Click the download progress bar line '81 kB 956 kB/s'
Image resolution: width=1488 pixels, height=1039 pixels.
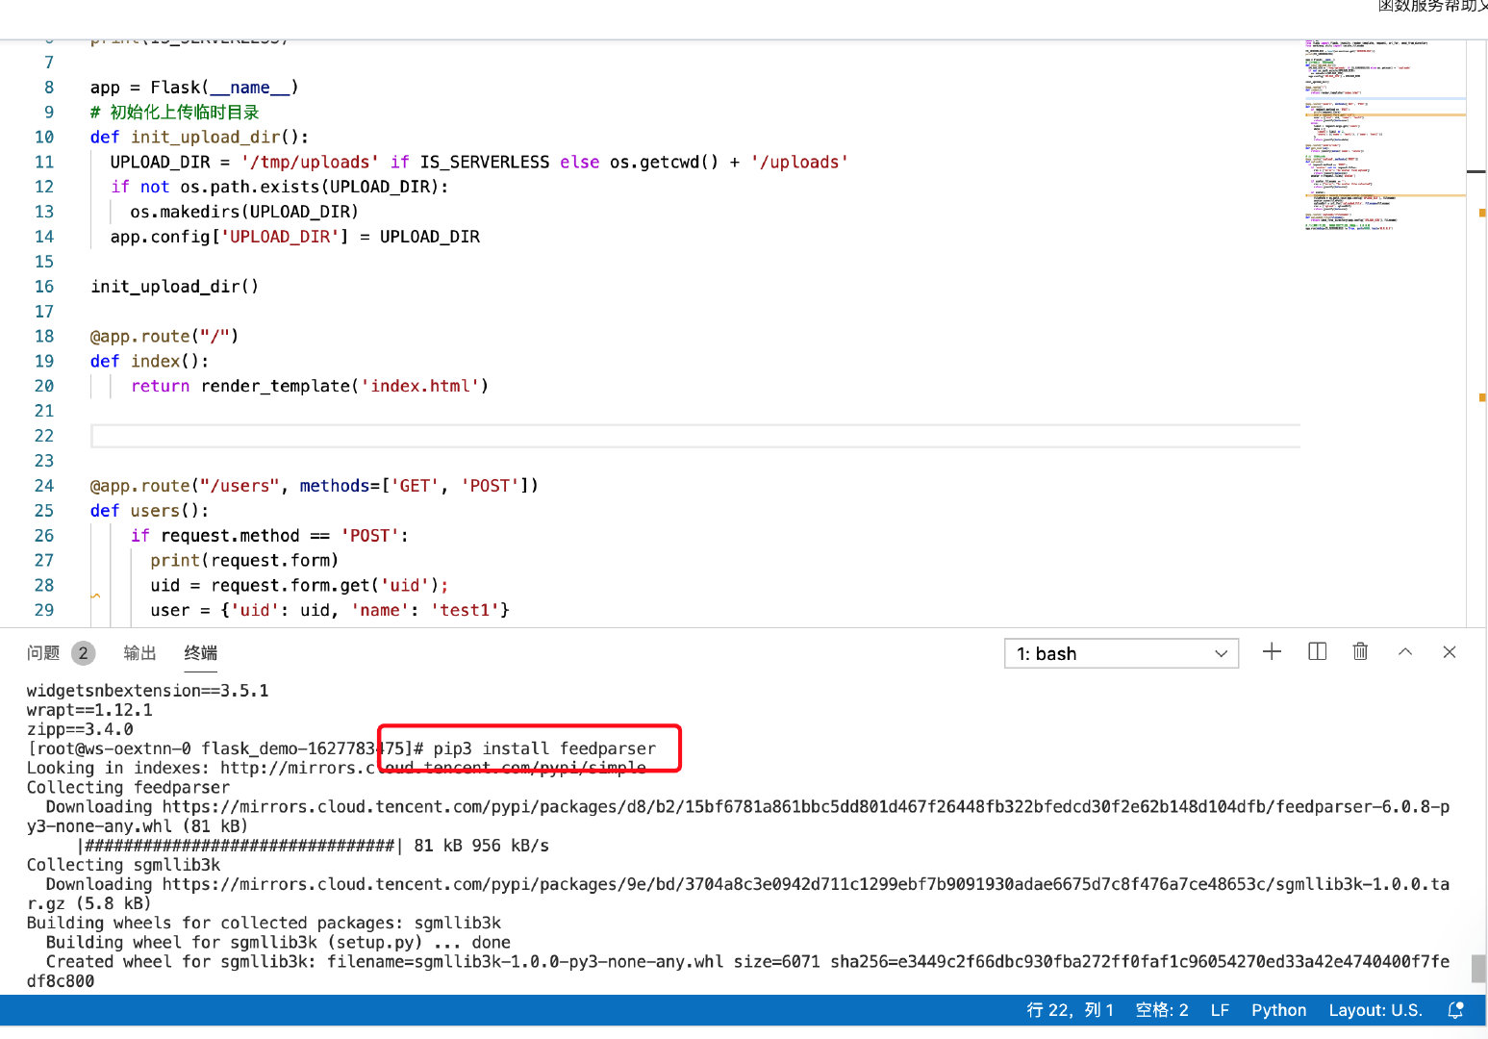click(313, 846)
